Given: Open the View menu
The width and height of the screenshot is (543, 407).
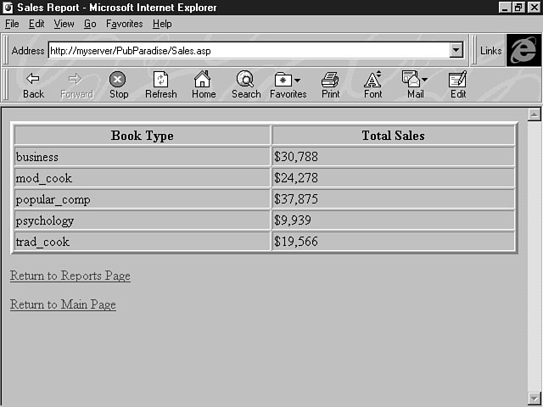Looking at the screenshot, I should (x=64, y=24).
